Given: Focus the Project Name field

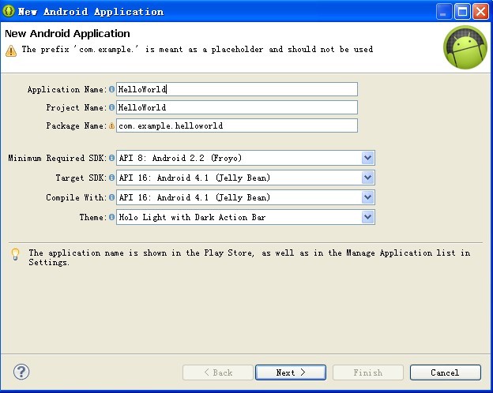Looking at the screenshot, I should pyautogui.click(x=237, y=107).
